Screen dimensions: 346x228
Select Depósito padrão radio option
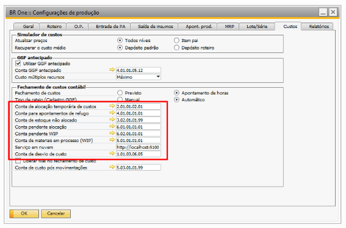[x=120, y=48]
